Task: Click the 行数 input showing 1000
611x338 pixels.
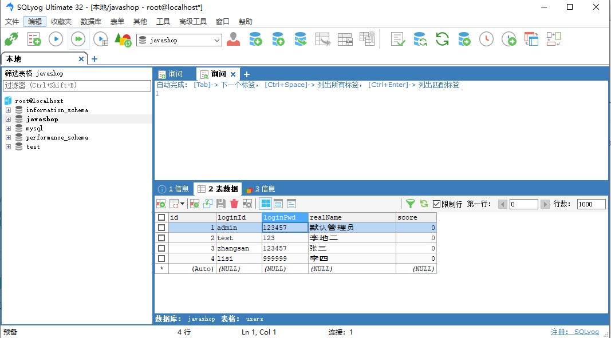Action: pos(592,204)
